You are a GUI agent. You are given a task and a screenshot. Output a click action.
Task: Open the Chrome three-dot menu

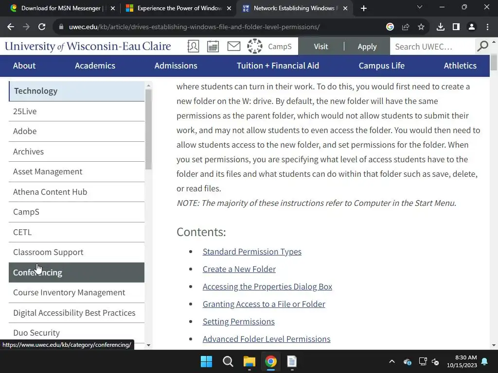click(487, 27)
